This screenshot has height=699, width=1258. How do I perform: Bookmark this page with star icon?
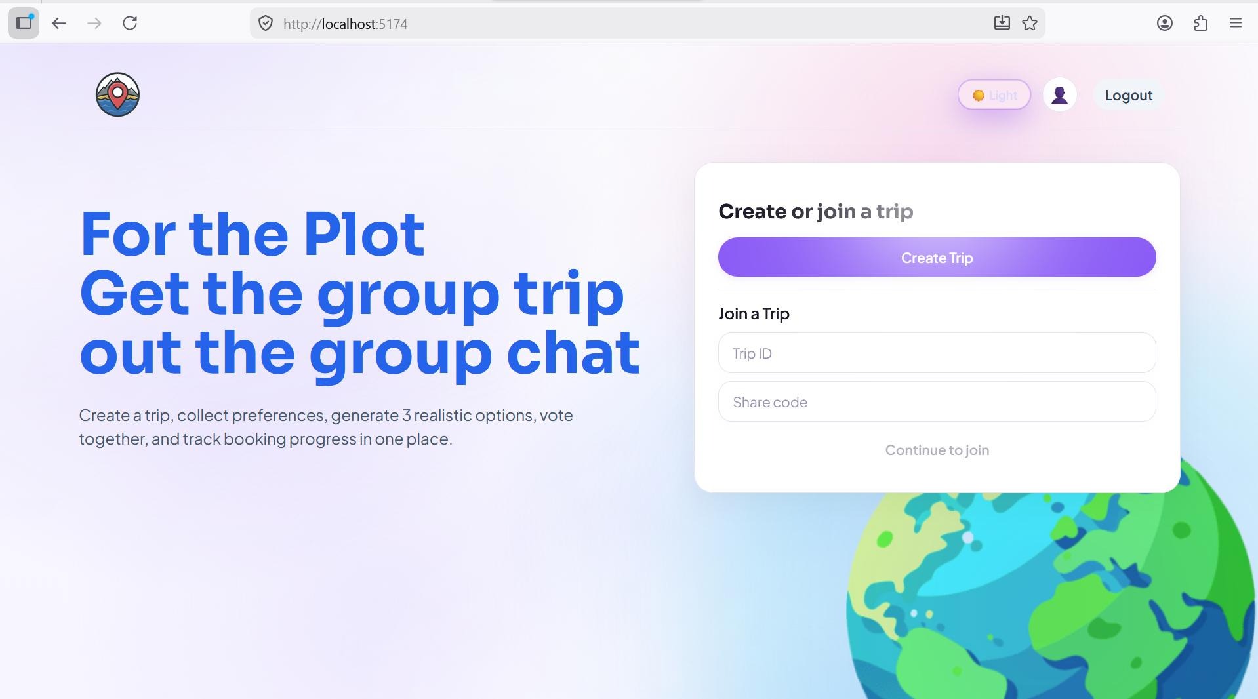[1030, 24]
